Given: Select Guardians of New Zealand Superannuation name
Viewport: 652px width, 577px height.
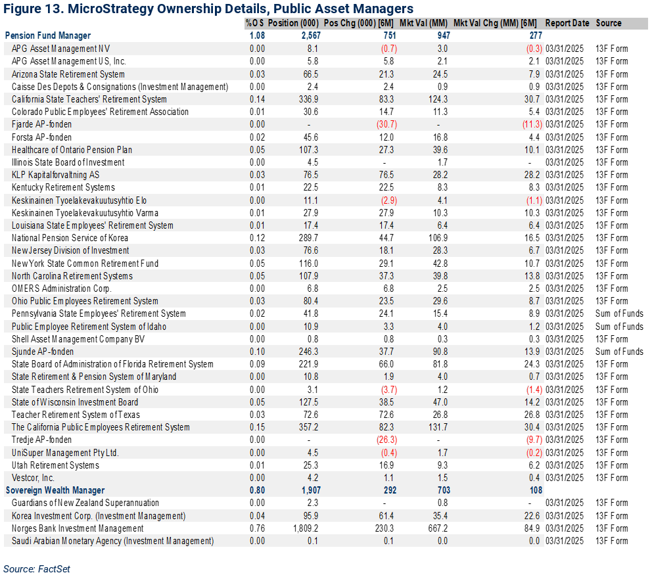Looking at the screenshot, I should pyautogui.click(x=85, y=503).
